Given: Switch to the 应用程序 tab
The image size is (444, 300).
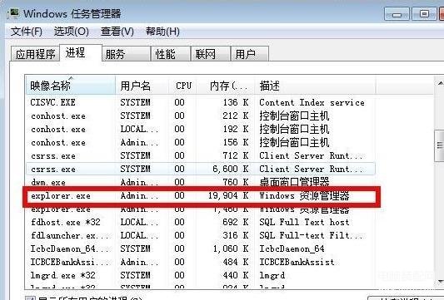Looking at the screenshot, I should click(35, 54).
